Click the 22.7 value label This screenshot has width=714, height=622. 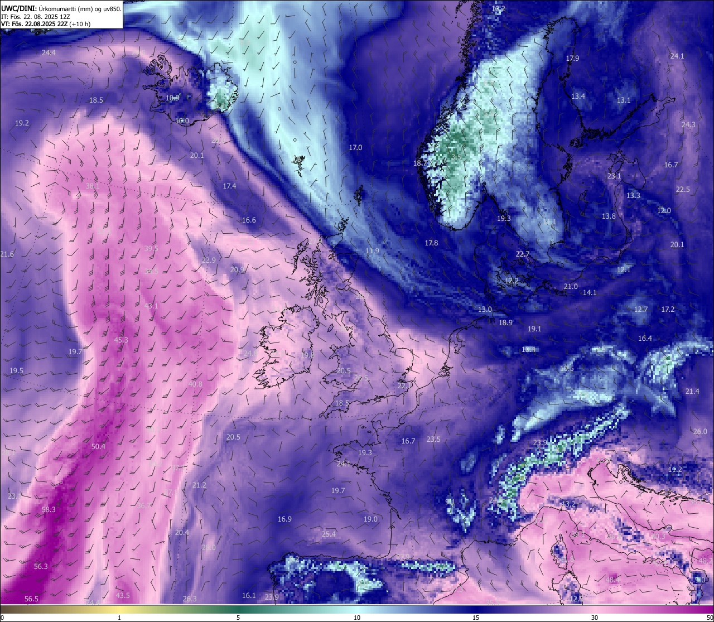(x=522, y=254)
